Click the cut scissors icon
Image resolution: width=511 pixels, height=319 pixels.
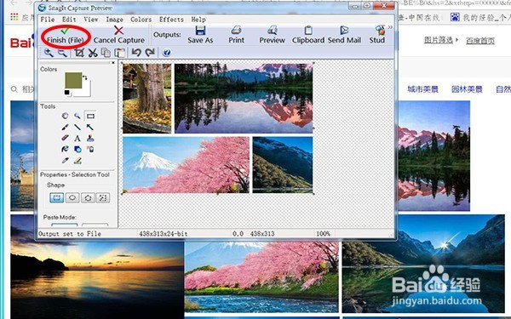(x=93, y=53)
